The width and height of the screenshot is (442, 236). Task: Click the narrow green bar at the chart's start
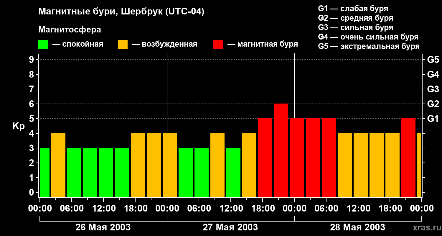tap(45, 172)
